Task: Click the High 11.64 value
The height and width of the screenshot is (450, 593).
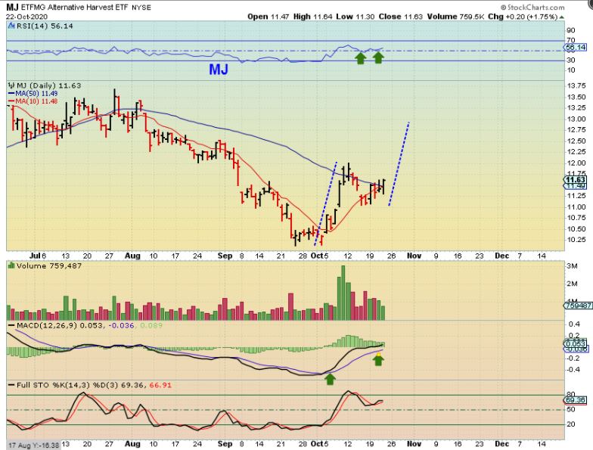Action: [312, 17]
